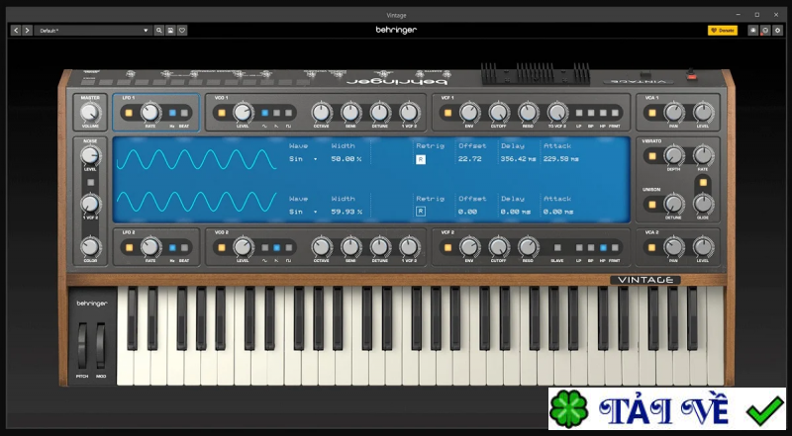Click the LFO 1 Delay value 356.42 ms
Viewport: 792px width, 436px height.
519,159
